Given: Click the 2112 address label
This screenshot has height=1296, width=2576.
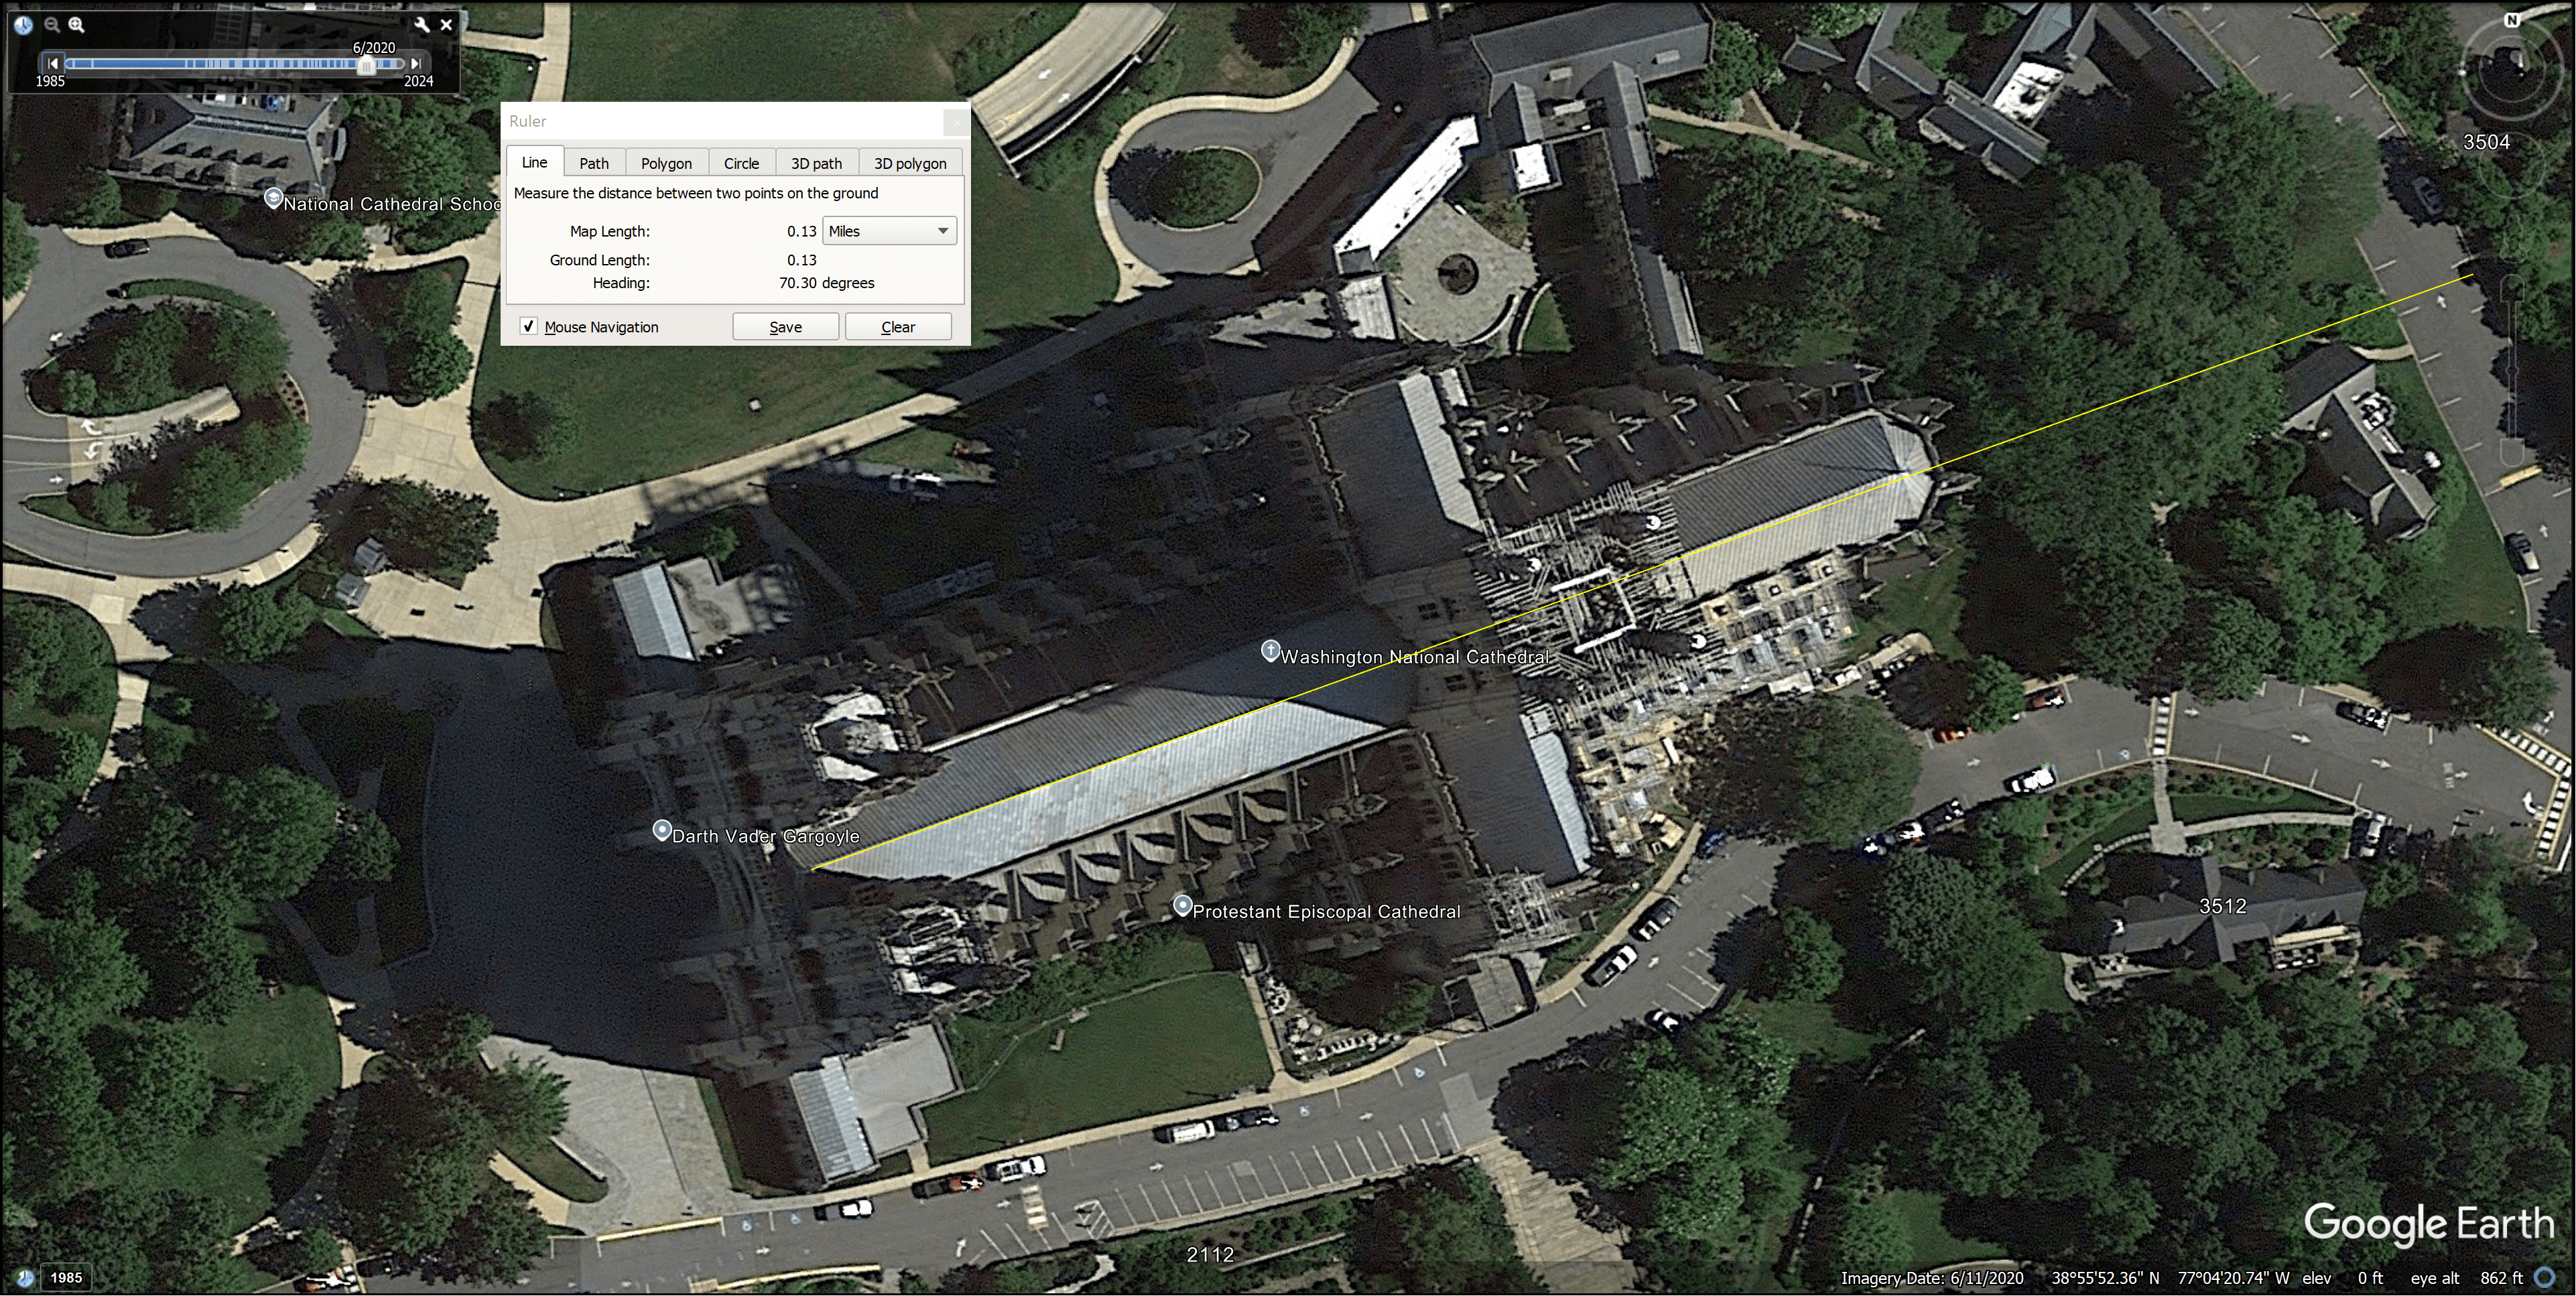Looking at the screenshot, I should 1210,1254.
